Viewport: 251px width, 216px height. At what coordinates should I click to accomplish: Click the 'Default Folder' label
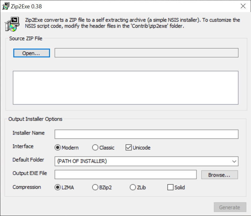coord(28,160)
